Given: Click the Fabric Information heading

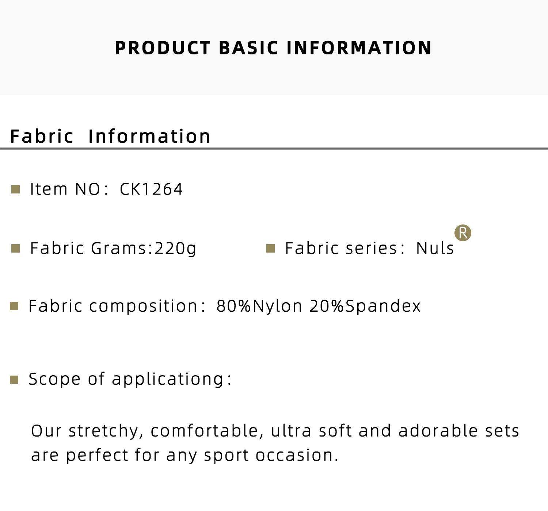Looking at the screenshot, I should tap(110, 136).
